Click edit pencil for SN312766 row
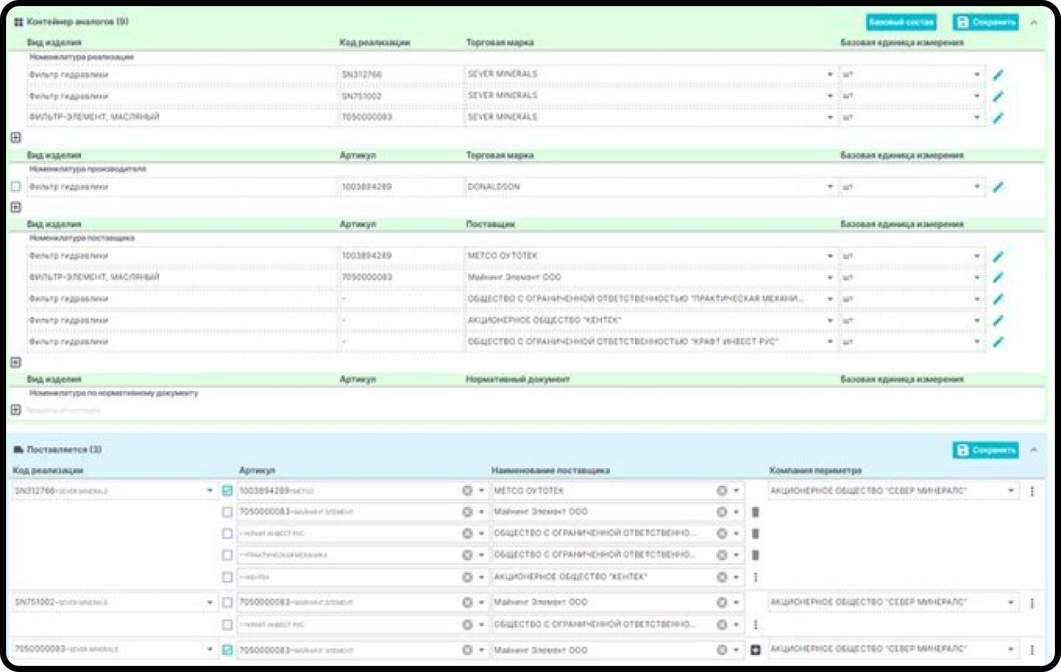This screenshot has width=1061, height=672. click(998, 75)
